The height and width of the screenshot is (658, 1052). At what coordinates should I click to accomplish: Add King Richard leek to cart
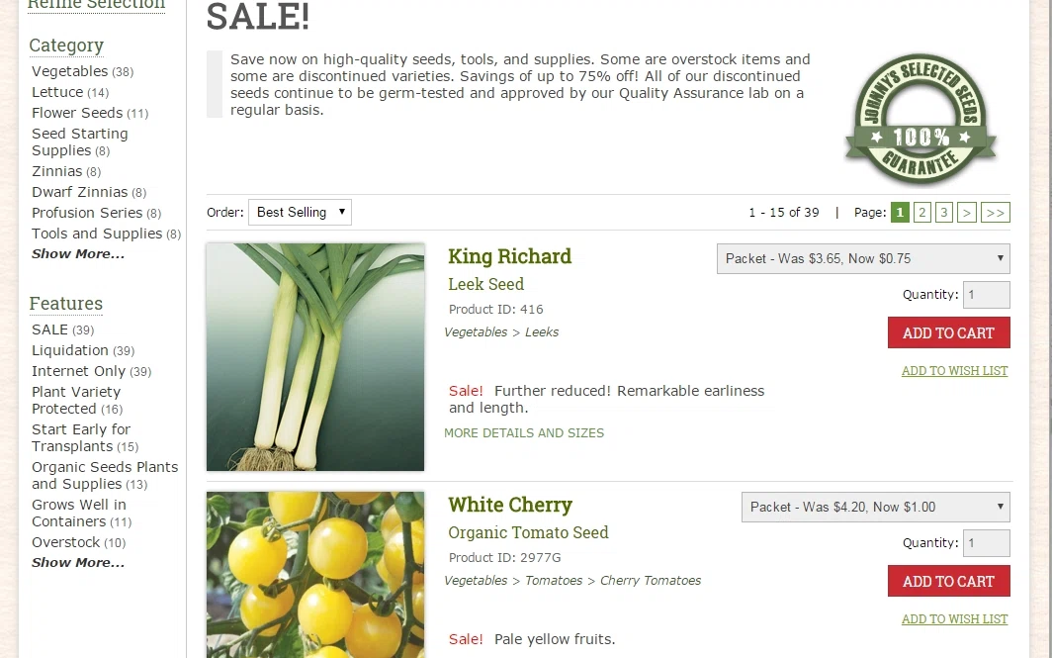(949, 332)
